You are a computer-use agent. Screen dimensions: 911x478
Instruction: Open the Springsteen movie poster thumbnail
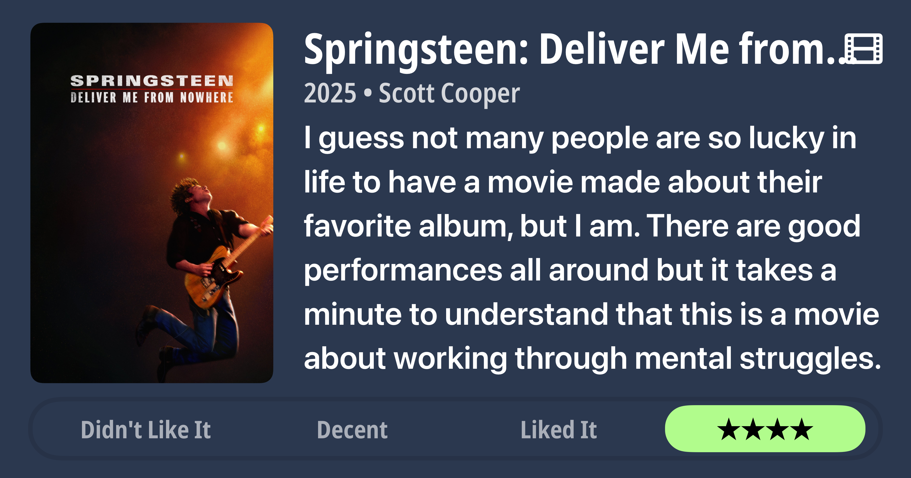click(152, 203)
